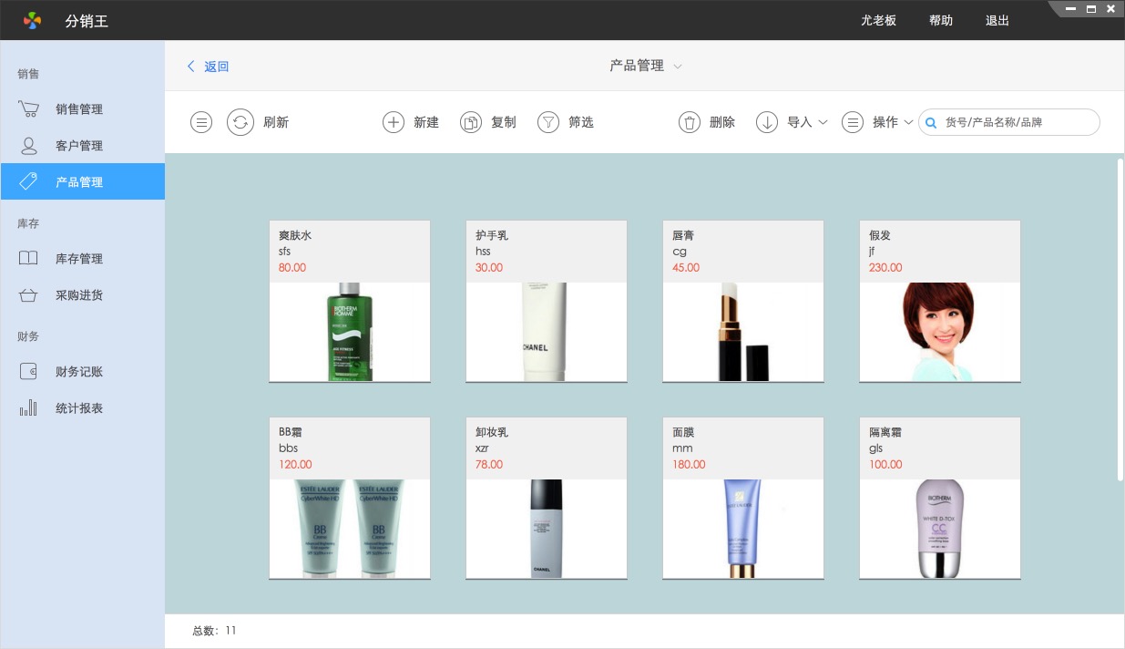Click the vertical scrollbar on product list
The height and width of the screenshot is (649, 1125).
[x=1120, y=319]
